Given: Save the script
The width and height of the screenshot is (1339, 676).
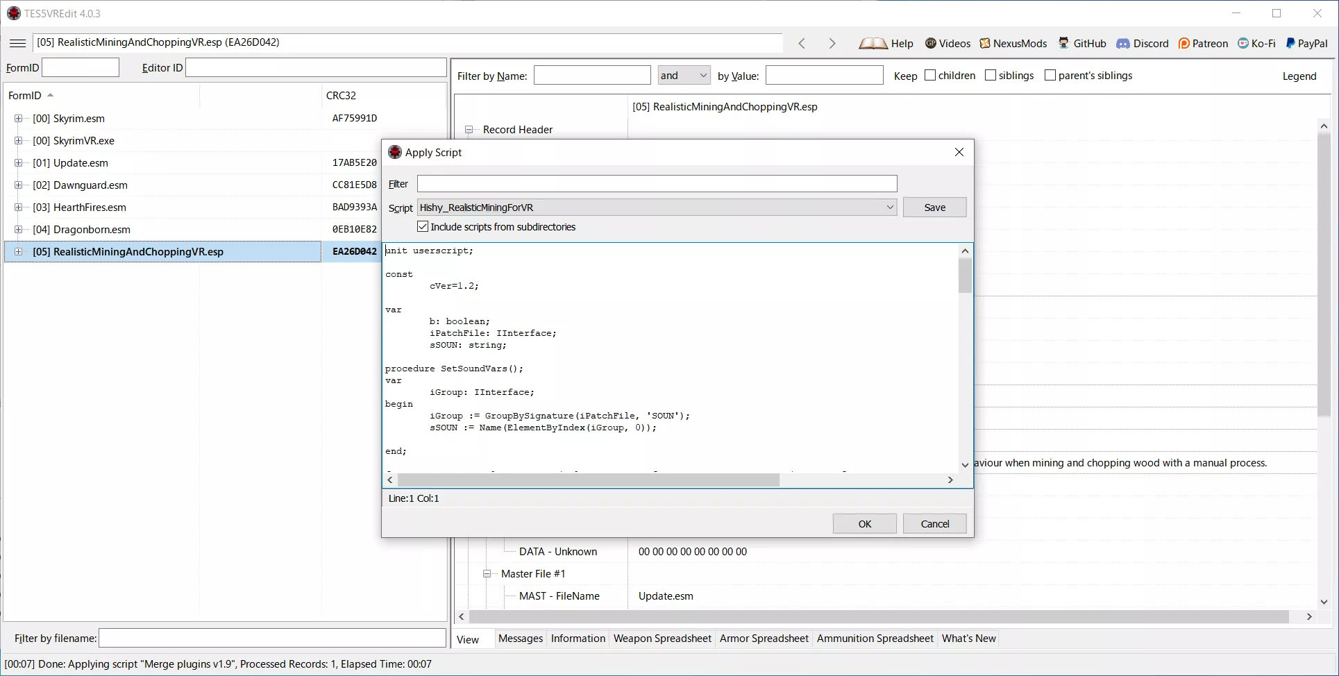Looking at the screenshot, I should 934,208.
